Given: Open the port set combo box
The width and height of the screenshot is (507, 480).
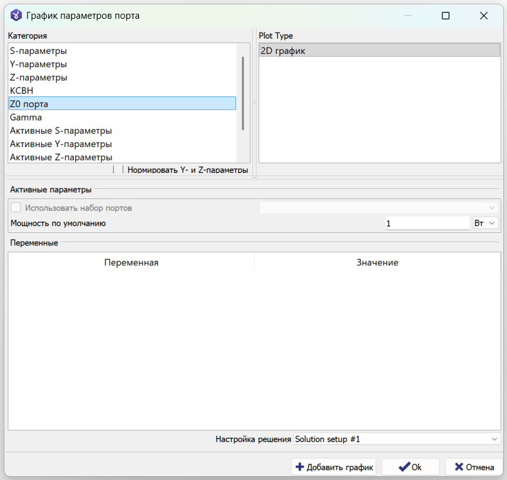Looking at the screenshot, I should (379, 208).
